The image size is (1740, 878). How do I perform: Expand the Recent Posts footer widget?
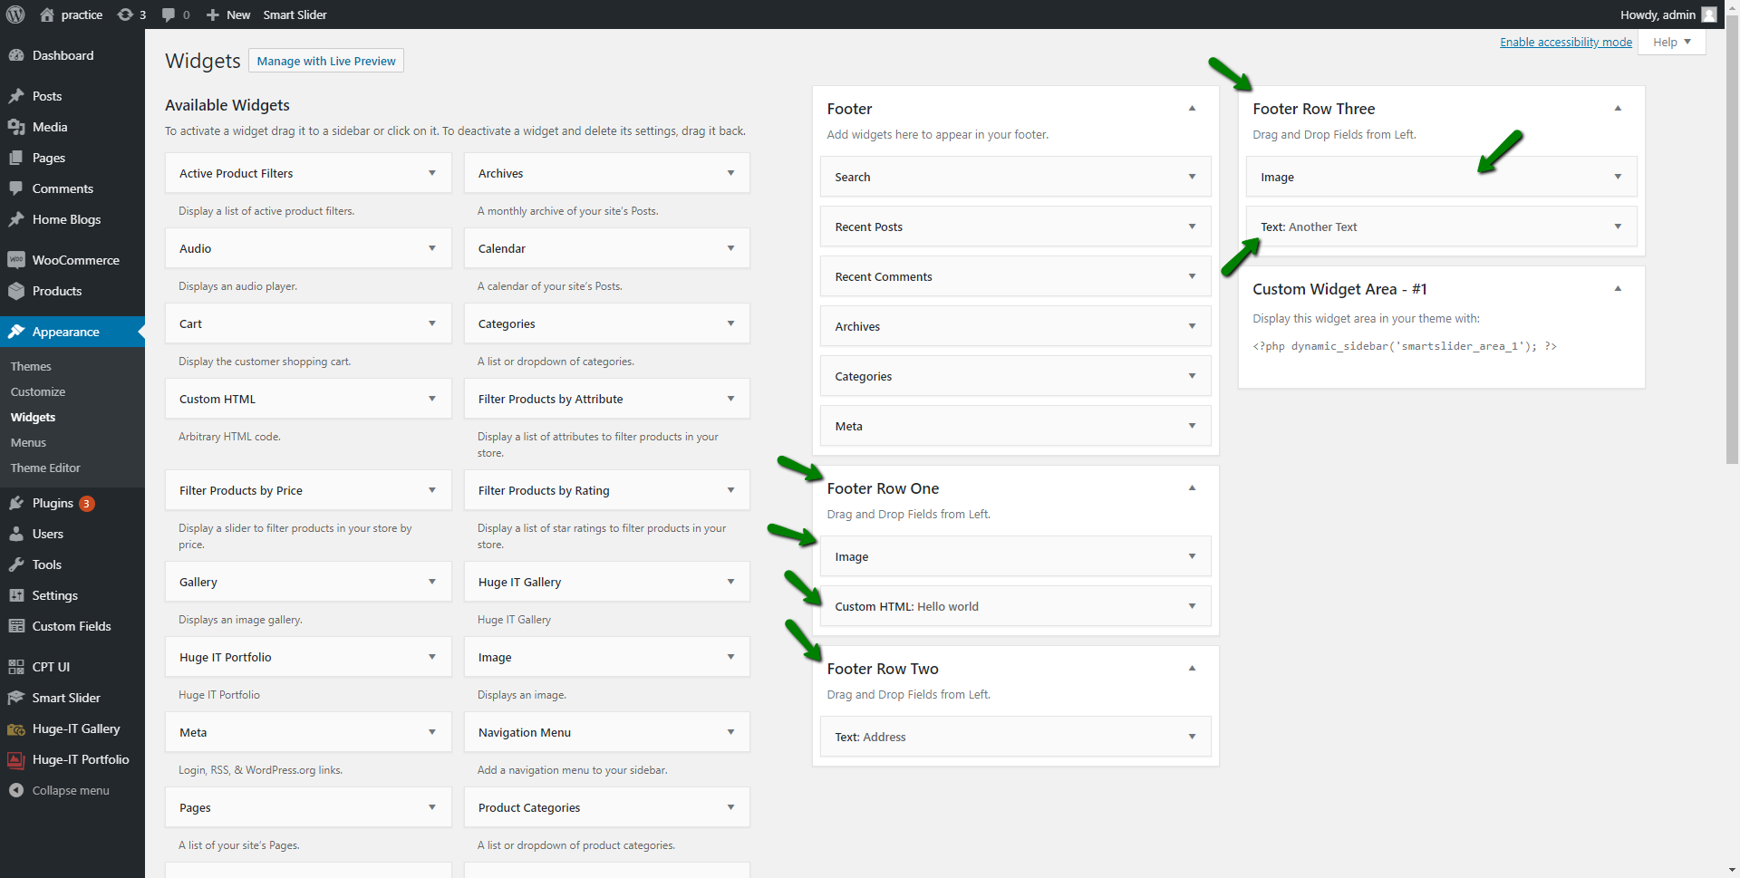1192,227
